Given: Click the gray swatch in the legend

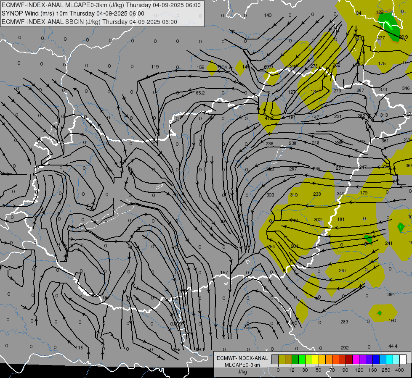Looking at the screenshot, I should click(275, 359).
